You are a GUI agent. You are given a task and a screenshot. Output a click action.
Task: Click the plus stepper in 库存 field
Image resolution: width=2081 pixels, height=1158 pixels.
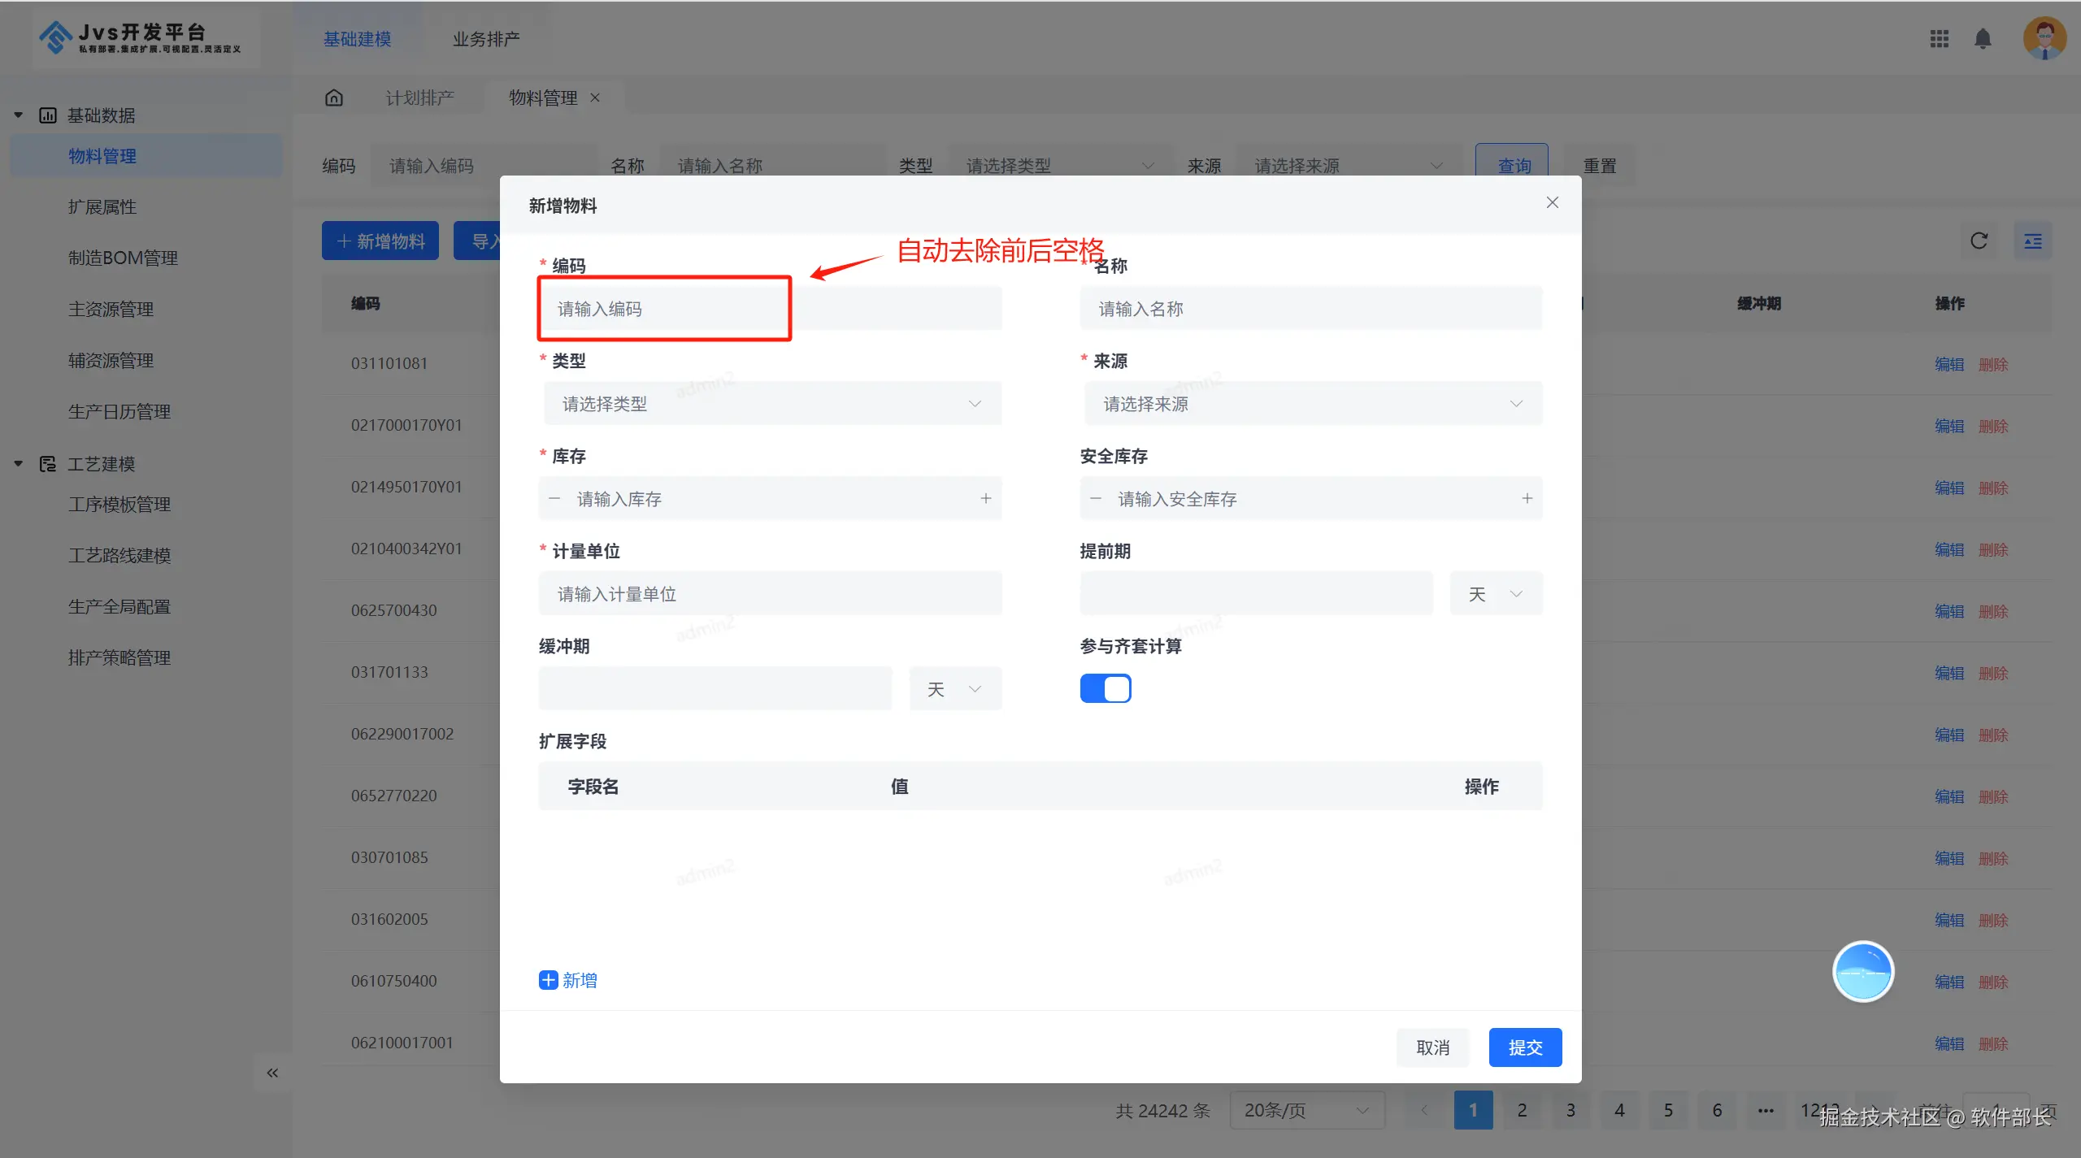click(985, 498)
